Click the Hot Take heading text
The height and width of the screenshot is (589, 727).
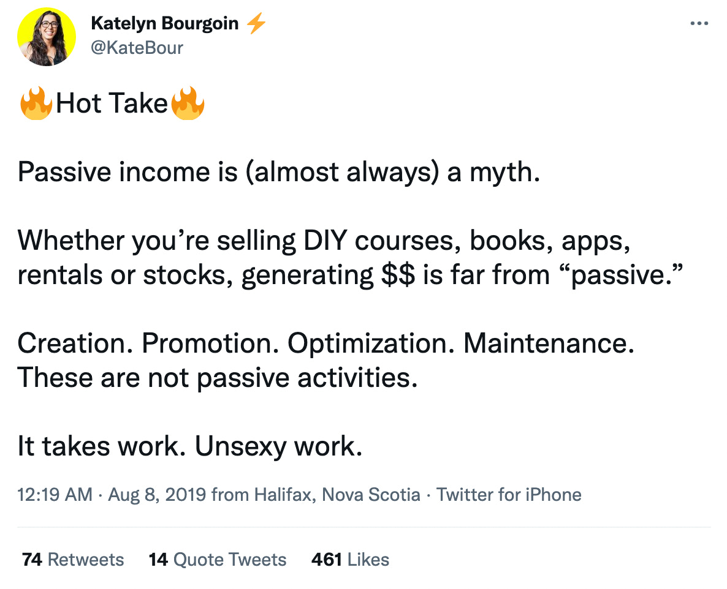tap(112, 104)
